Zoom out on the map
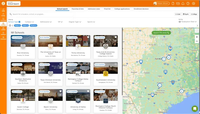 tap(197, 41)
